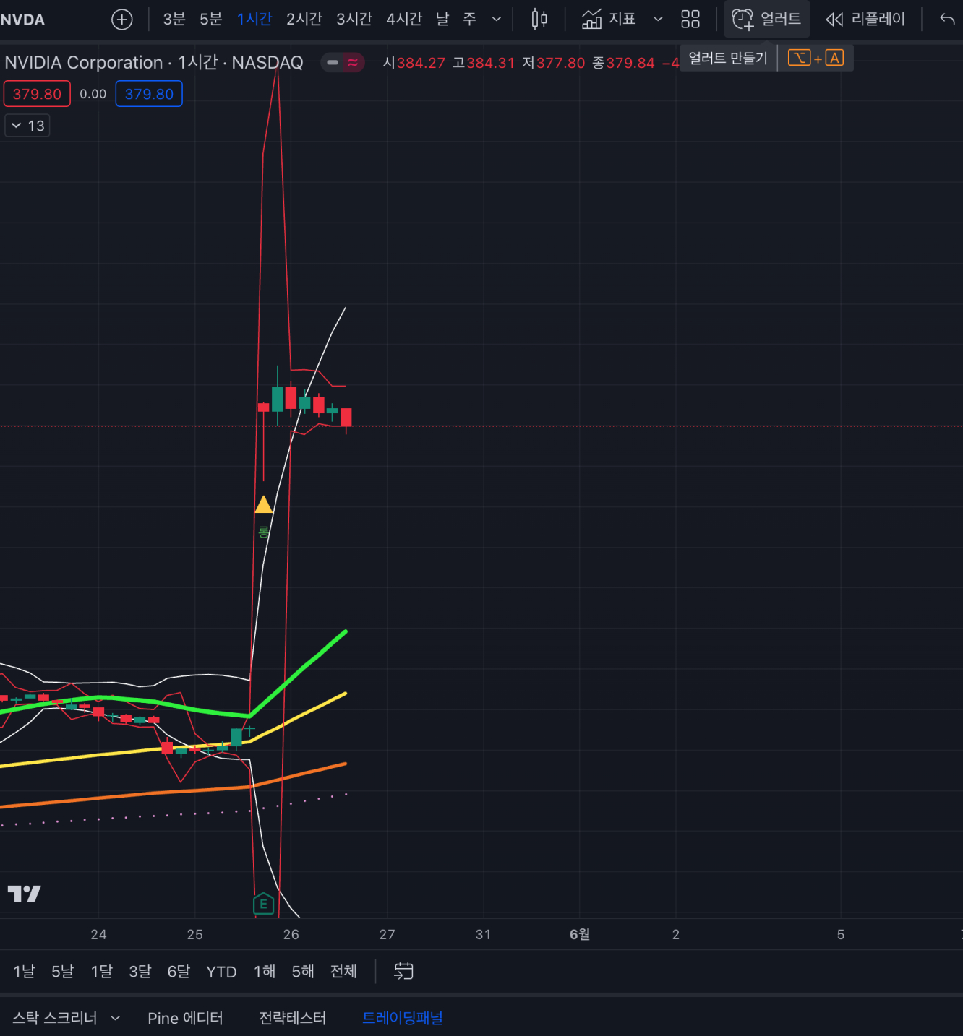The width and height of the screenshot is (963, 1036).
Task: Click the 6월 label on time axis
Action: [580, 934]
